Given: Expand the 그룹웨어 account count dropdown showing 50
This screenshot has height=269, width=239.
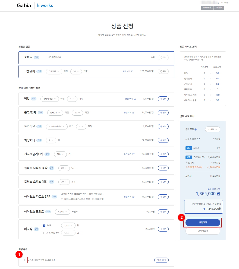Looking at the screenshot, I should [76, 71].
